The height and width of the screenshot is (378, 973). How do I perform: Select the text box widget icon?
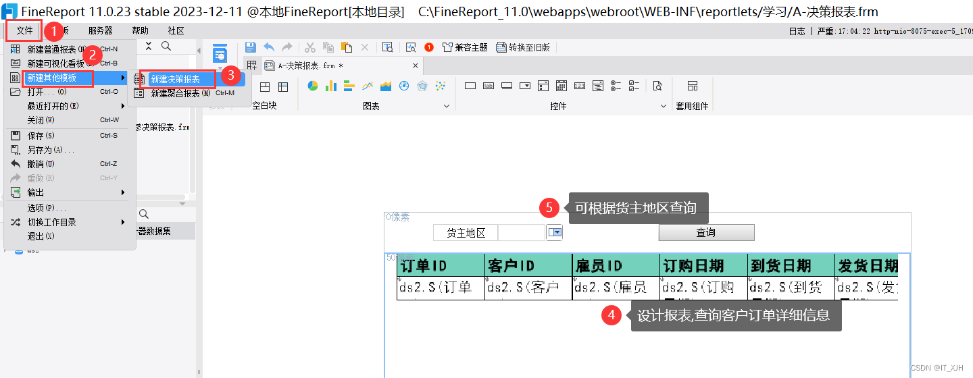[x=470, y=86]
